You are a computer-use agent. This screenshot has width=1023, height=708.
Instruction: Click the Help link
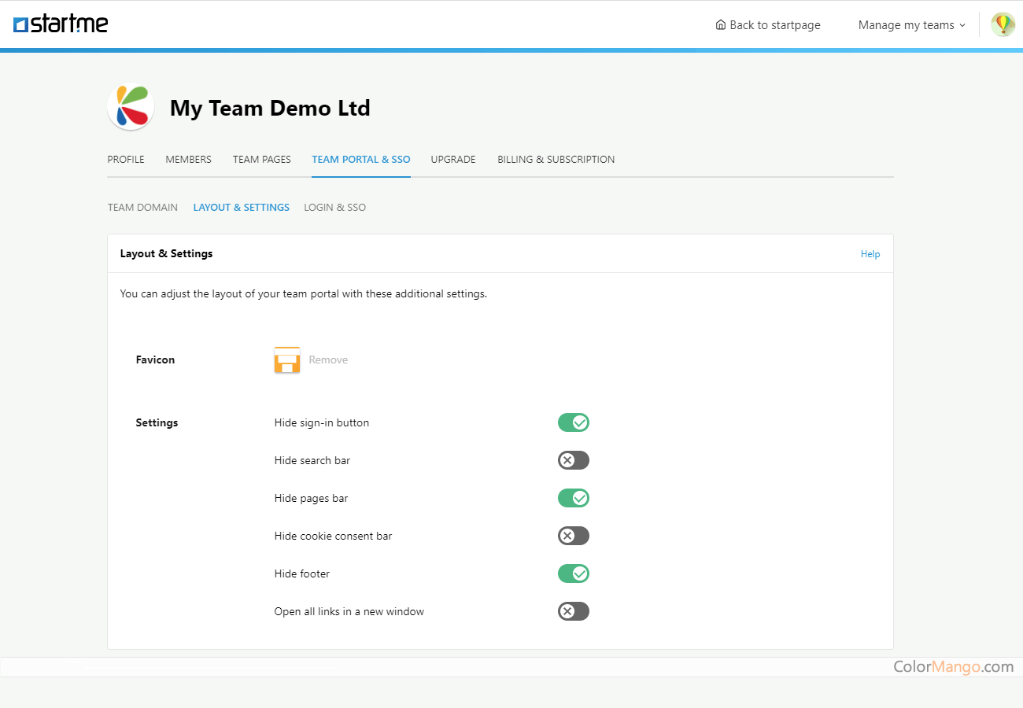tap(870, 254)
